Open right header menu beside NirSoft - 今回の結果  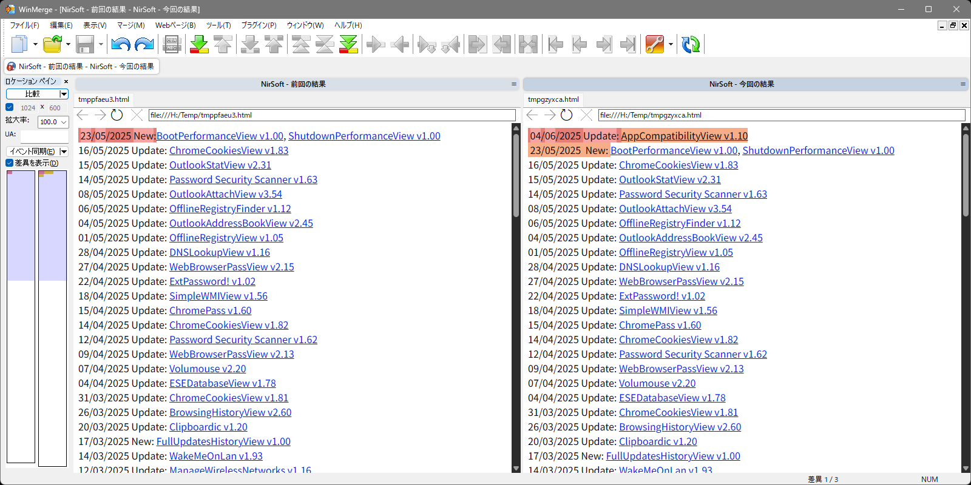(x=963, y=84)
